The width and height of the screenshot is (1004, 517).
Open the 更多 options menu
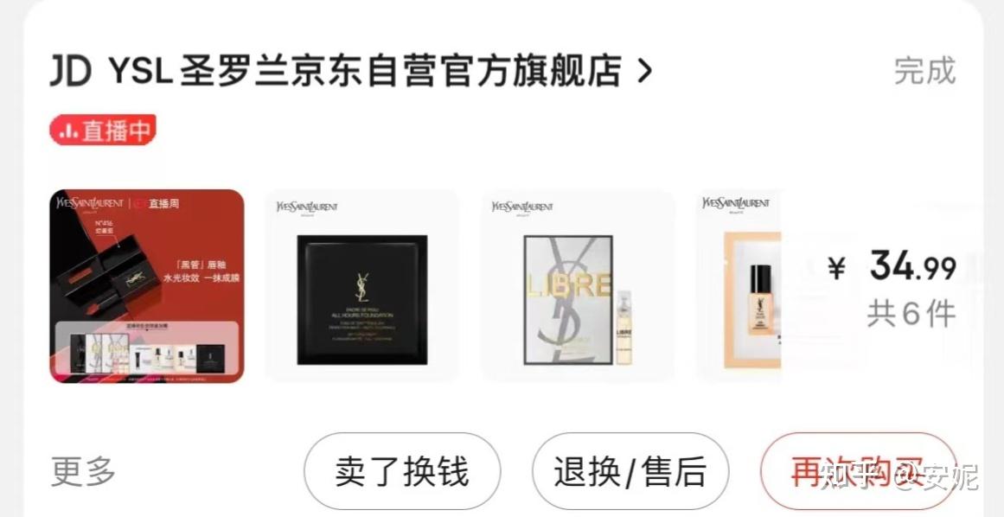point(83,471)
